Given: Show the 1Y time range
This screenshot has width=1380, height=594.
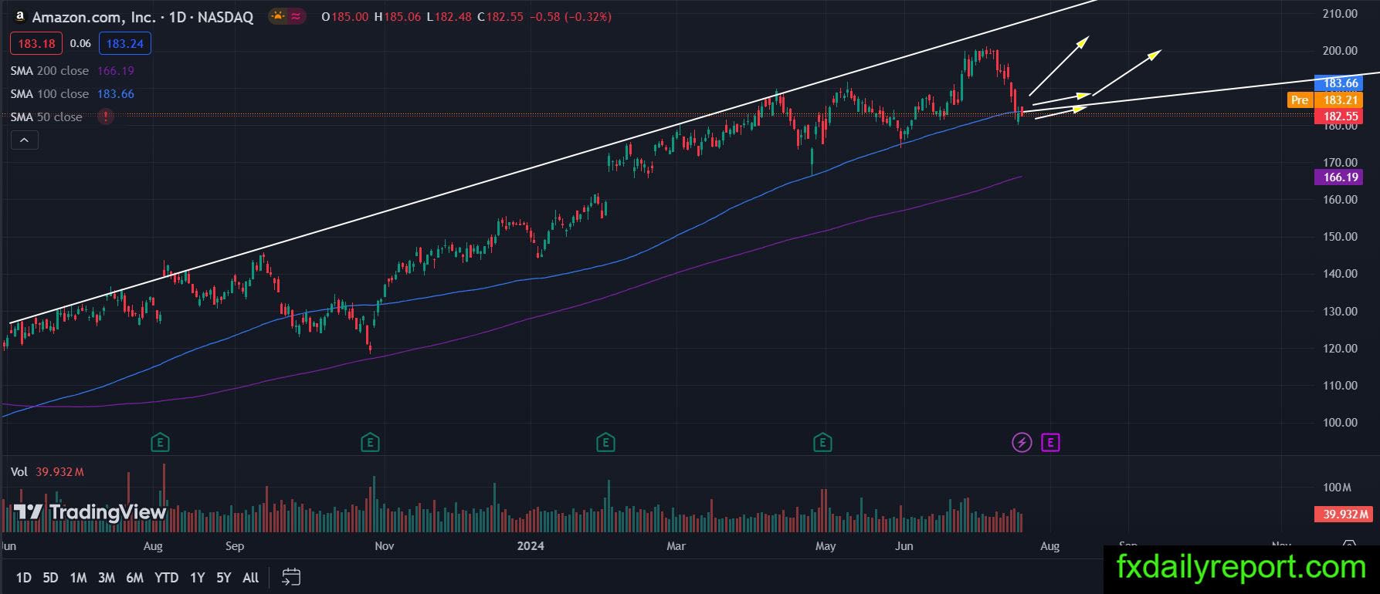Looking at the screenshot, I should tap(198, 577).
